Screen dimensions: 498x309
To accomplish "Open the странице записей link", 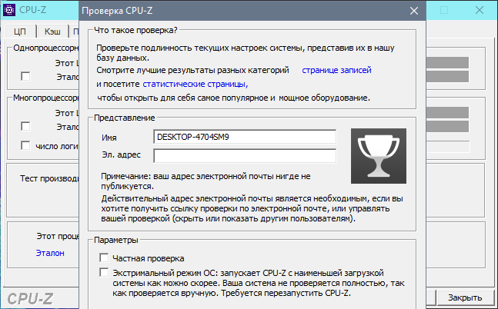I will click(x=336, y=71).
